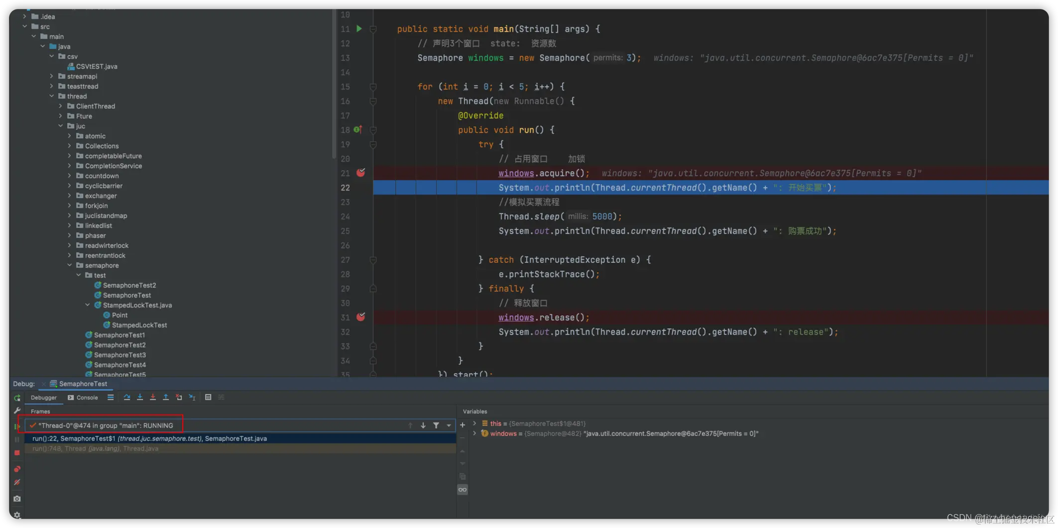Take a thread dump with the camera icon
The width and height of the screenshot is (1058, 528).
coord(17,499)
